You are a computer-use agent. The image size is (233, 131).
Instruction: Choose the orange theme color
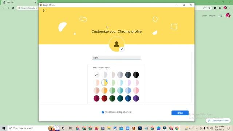(x=104, y=91)
